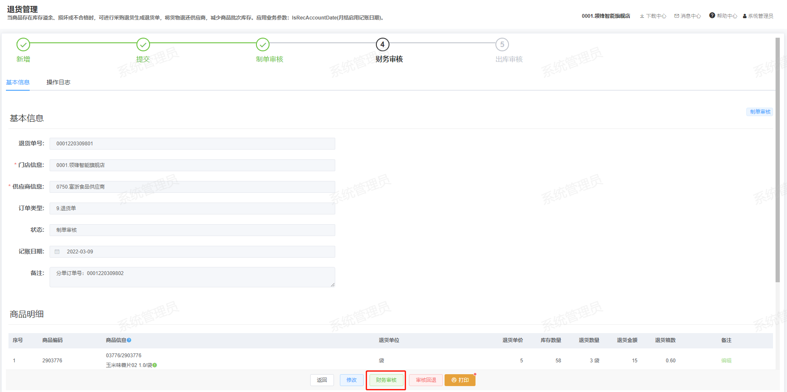Click the 退货金额 column header
Image resolution: width=787 pixels, height=392 pixels.
pyautogui.click(x=627, y=340)
